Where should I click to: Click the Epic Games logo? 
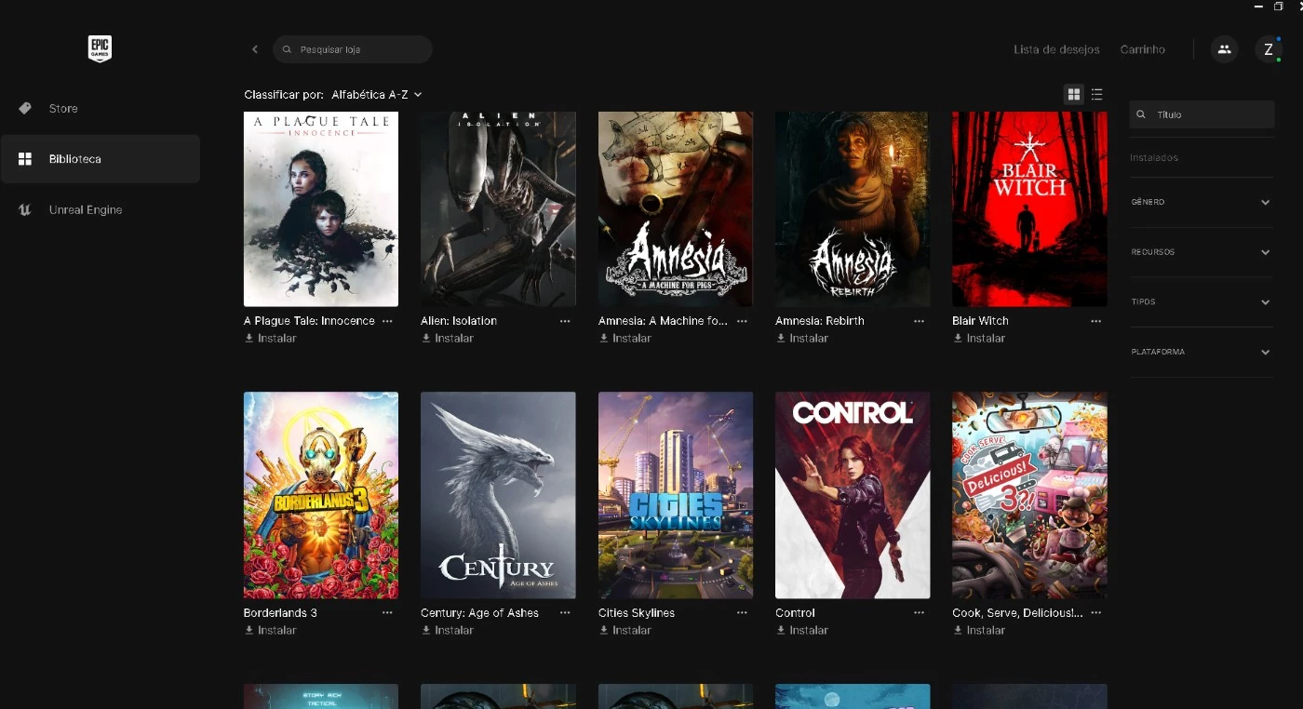[x=100, y=48]
